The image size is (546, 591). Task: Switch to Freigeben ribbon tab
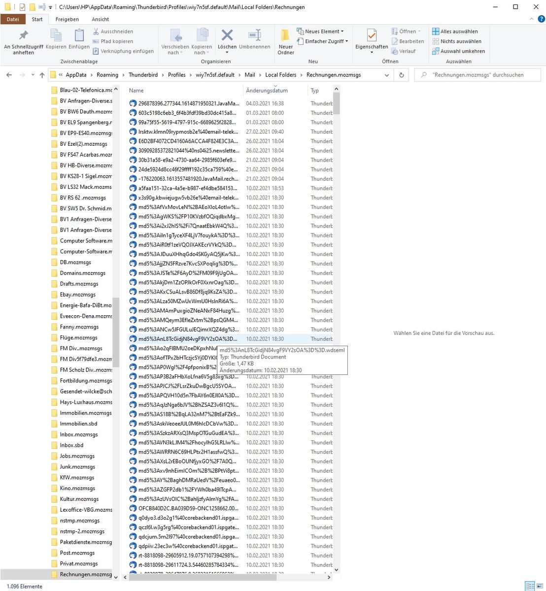click(67, 19)
